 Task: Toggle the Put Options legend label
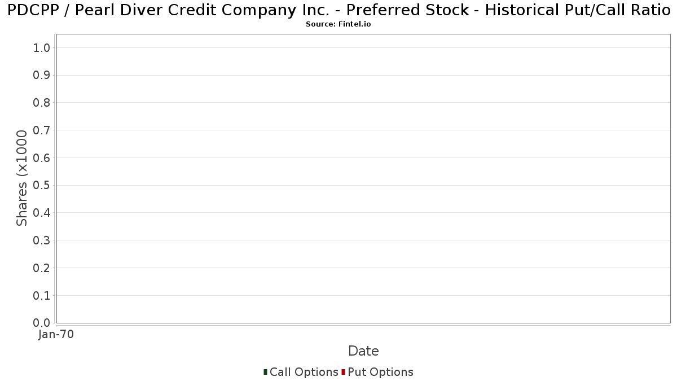click(x=380, y=372)
